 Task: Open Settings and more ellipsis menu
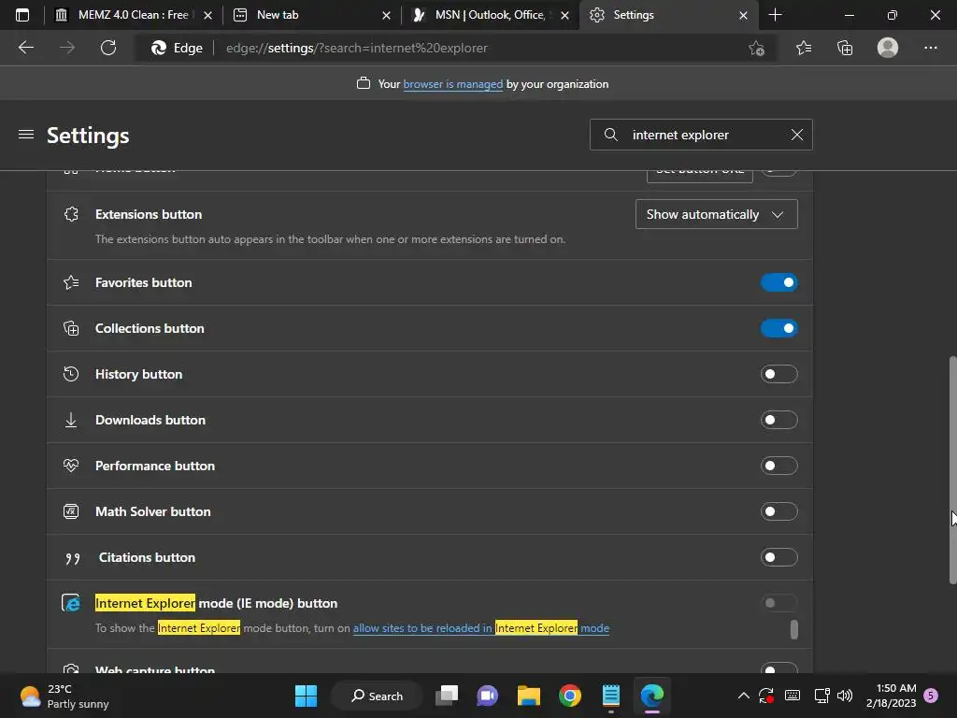coord(930,48)
